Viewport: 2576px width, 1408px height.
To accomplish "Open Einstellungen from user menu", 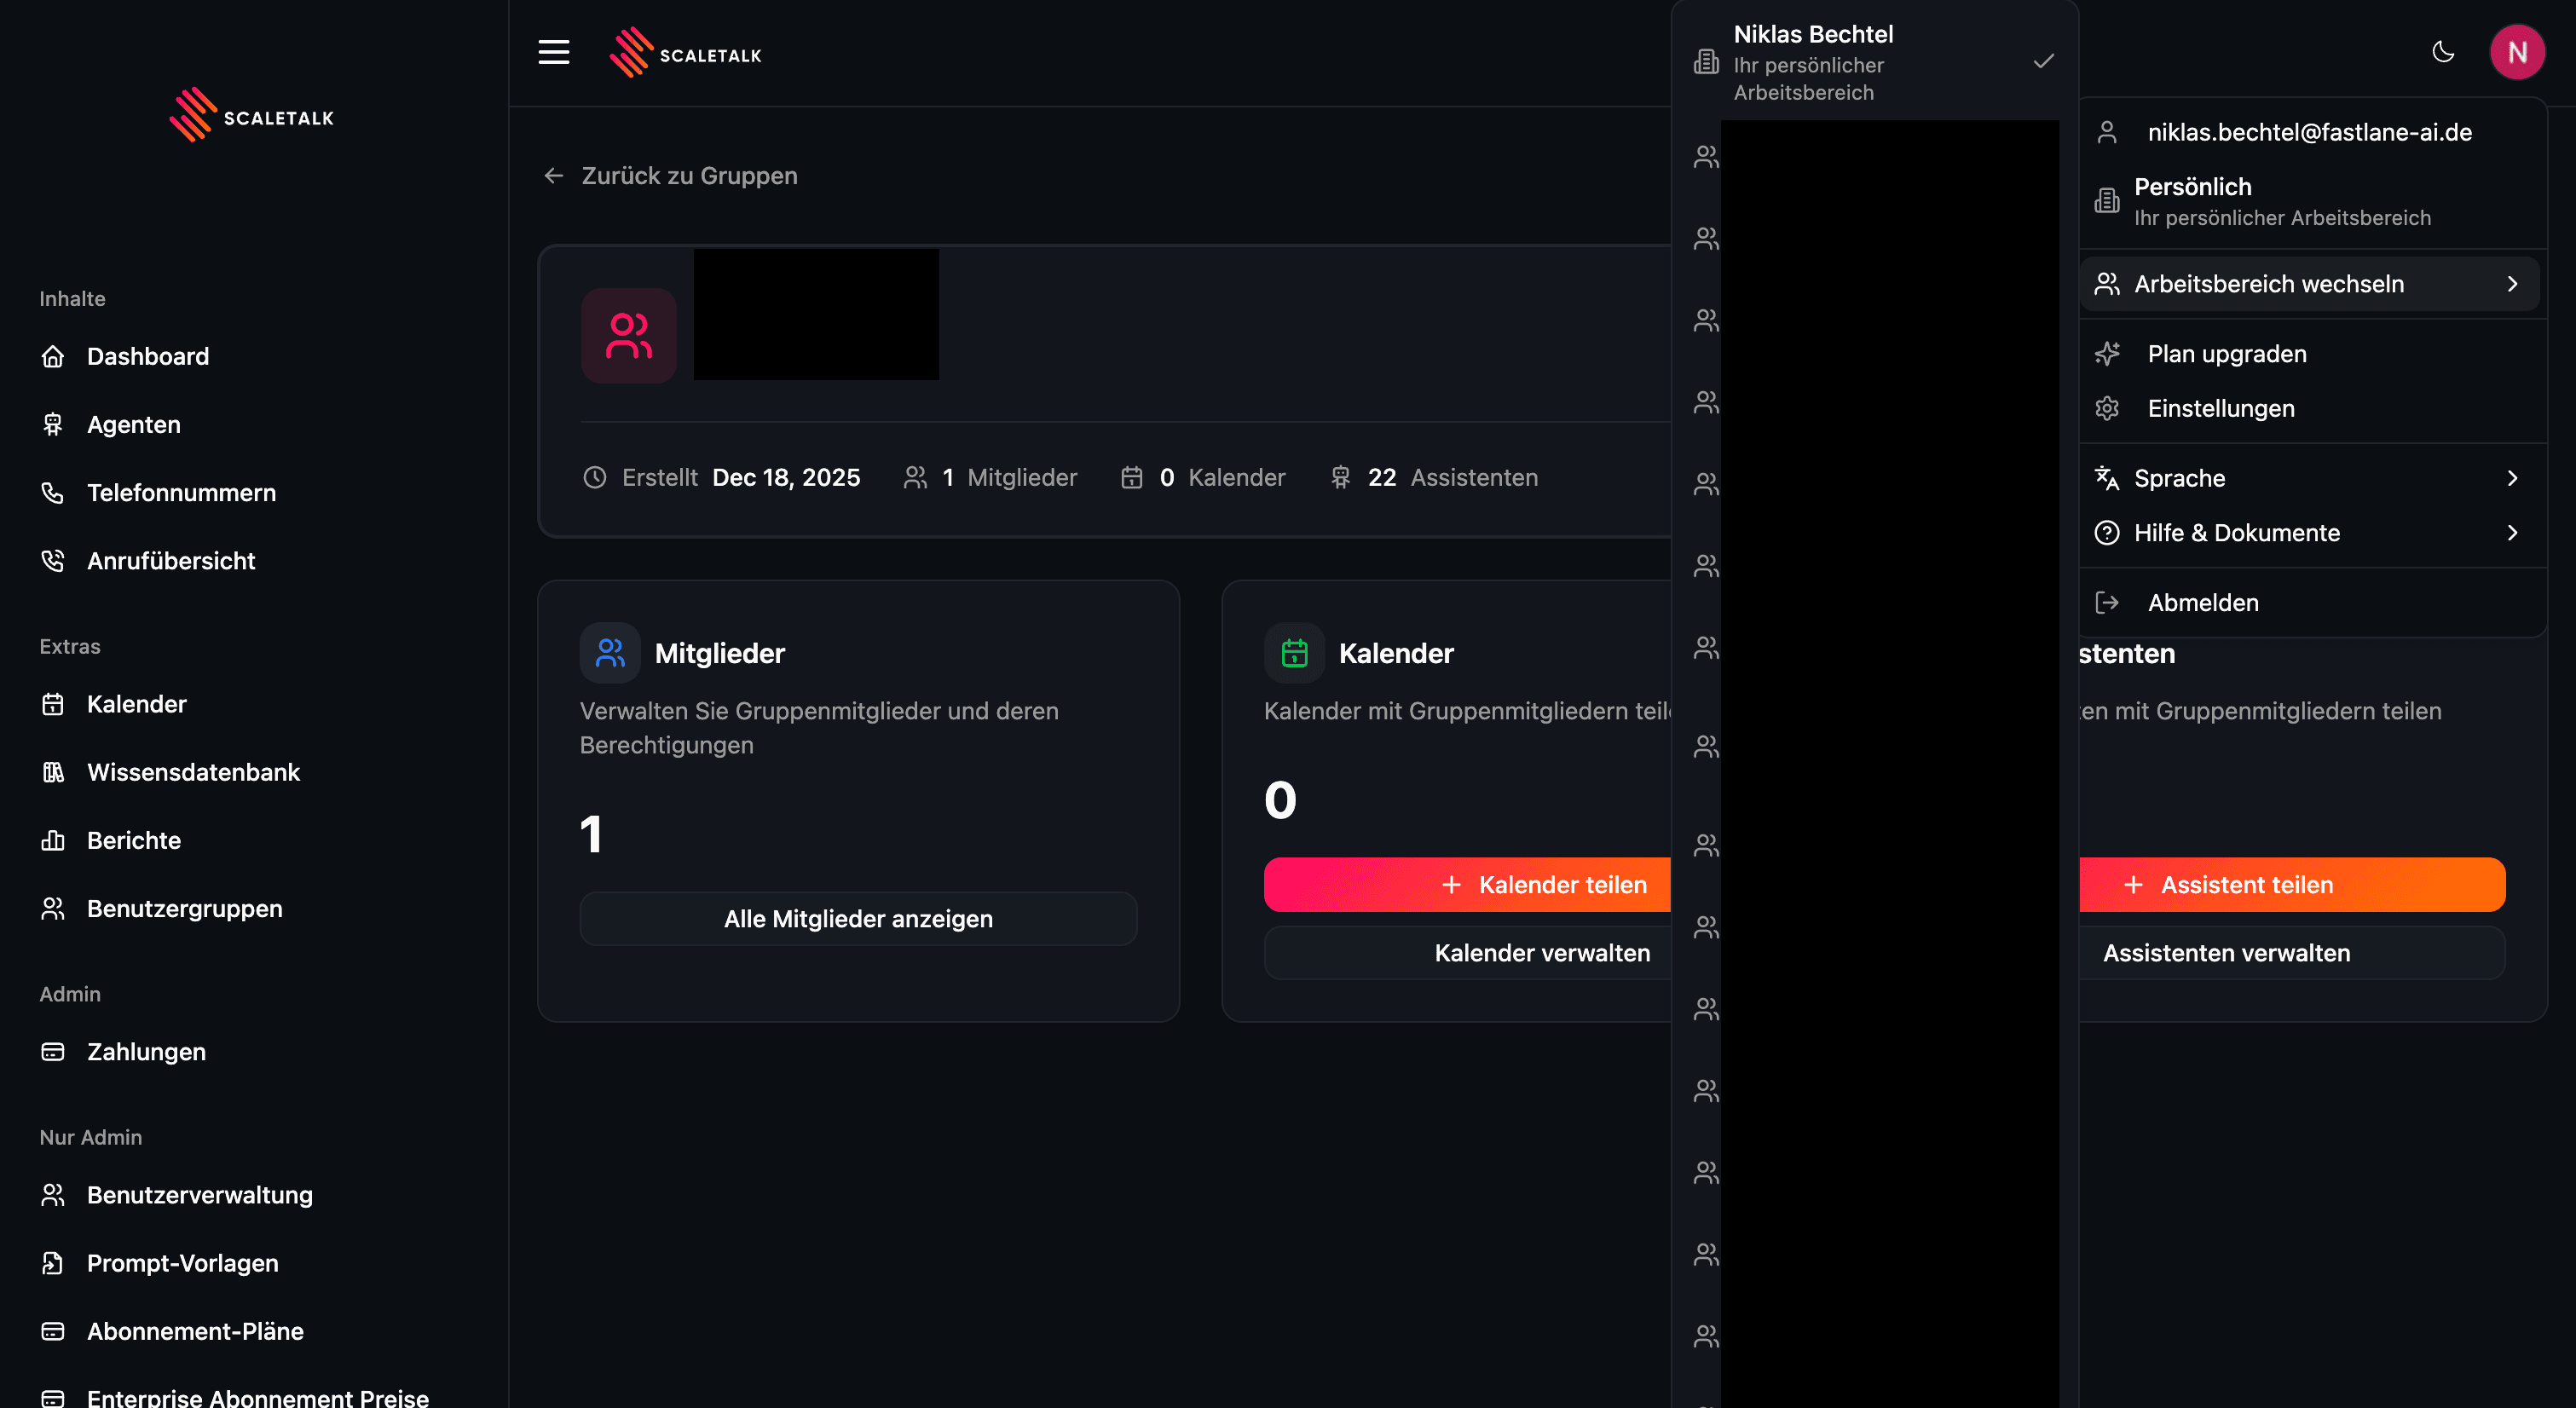I will [x=2220, y=409].
